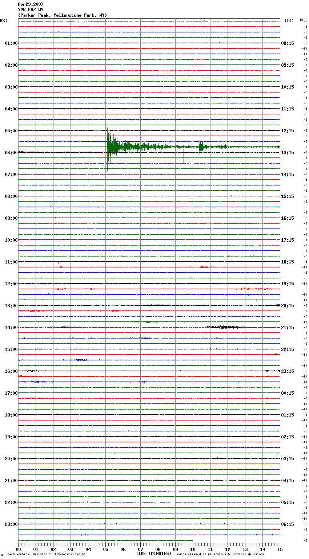Click the 23:15 UTC time label
The height and width of the screenshot is (559, 309).
pos(288,371)
